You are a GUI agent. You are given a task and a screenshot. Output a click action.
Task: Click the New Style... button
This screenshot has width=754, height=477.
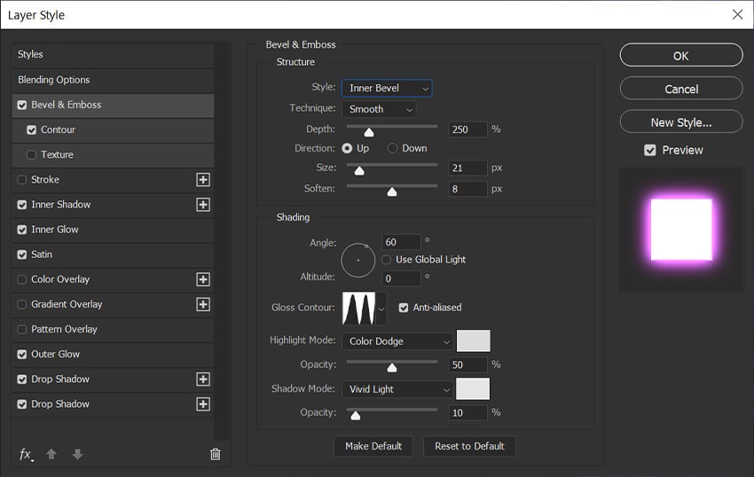click(x=680, y=122)
